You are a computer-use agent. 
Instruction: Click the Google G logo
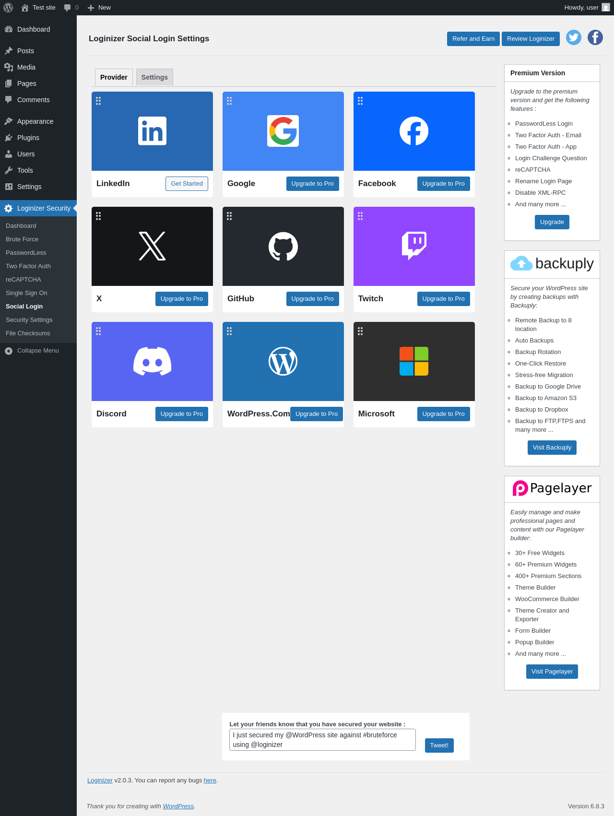coord(283,131)
